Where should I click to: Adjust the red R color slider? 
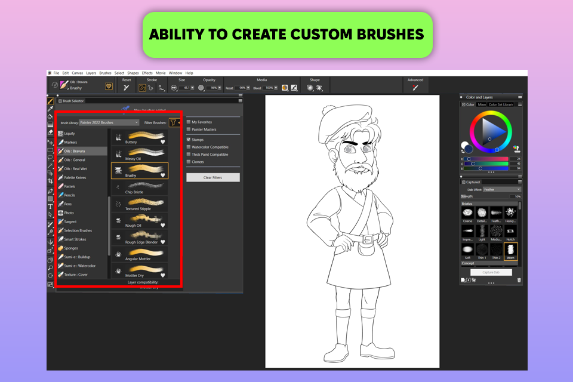point(486,159)
